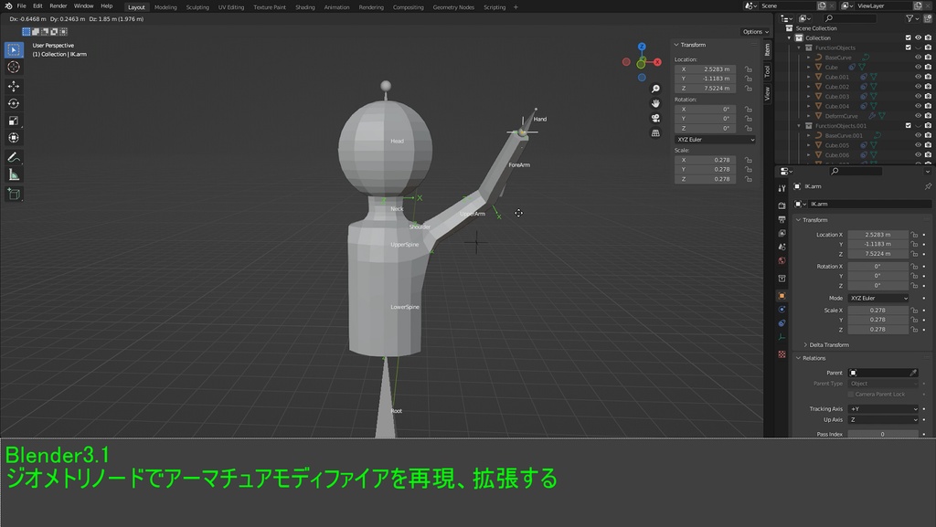Open the Edit menu
The image size is (936, 527).
37,6
